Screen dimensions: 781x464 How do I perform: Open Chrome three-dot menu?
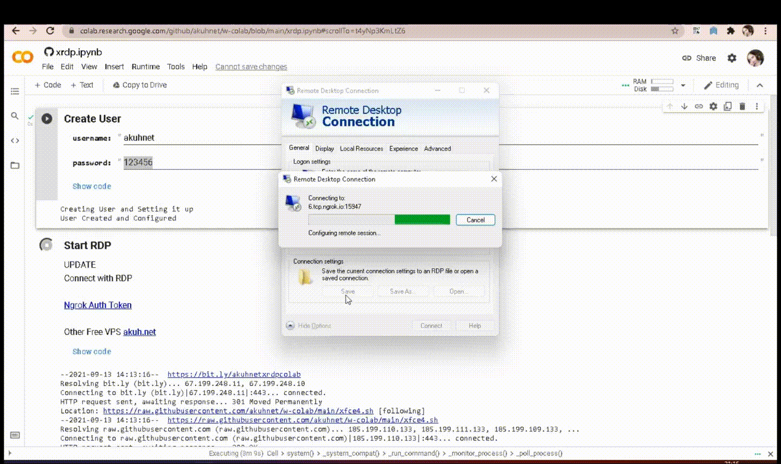point(765,31)
